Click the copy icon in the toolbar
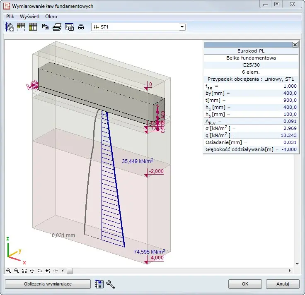The width and height of the screenshot is (305, 295). (45, 27)
